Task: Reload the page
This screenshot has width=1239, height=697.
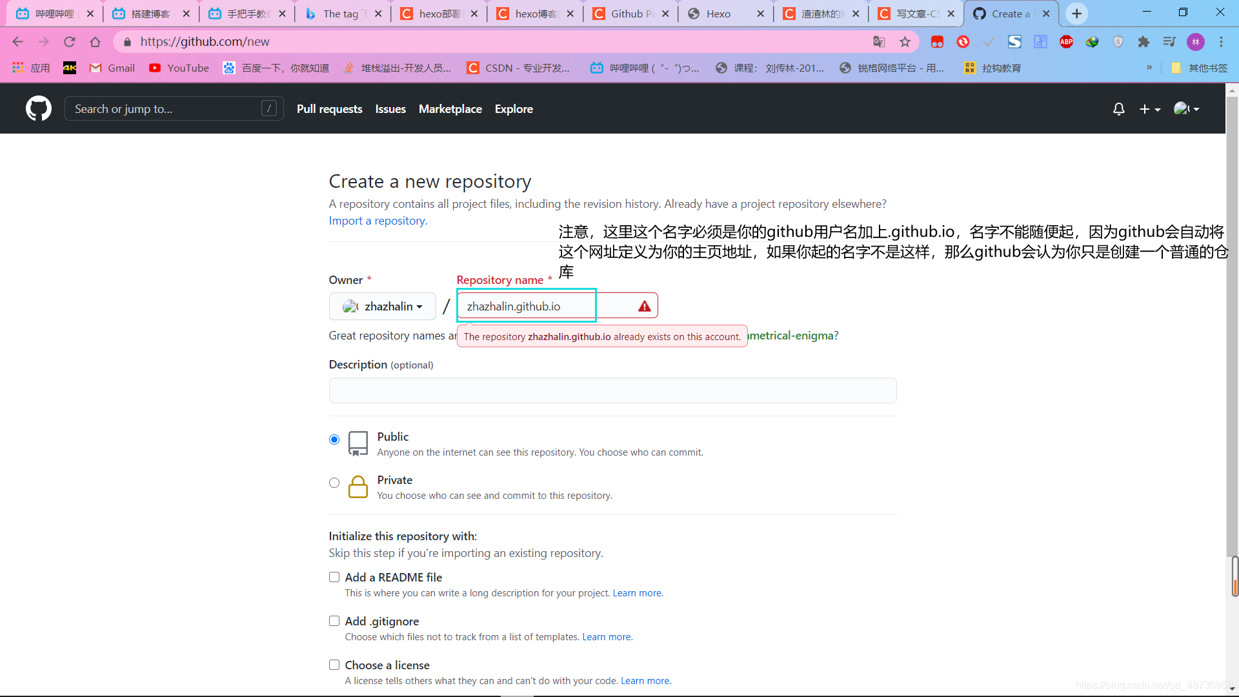Action: (x=70, y=42)
